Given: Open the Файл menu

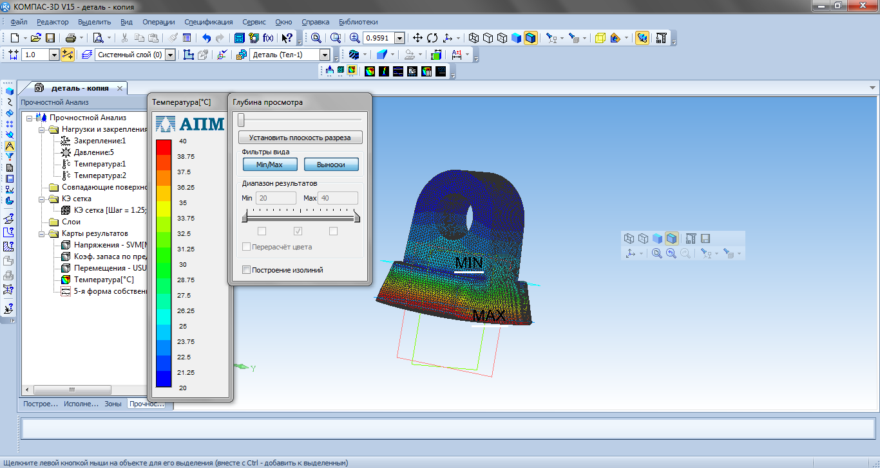Looking at the screenshot, I should [19, 22].
